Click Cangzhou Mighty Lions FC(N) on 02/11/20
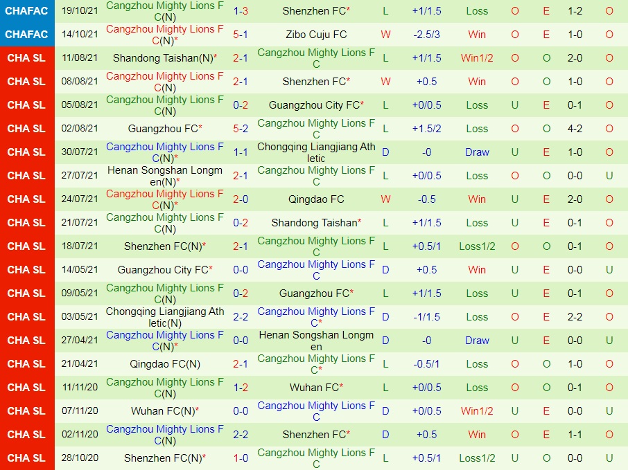Image resolution: width=628 pixels, height=470 pixels. pyautogui.click(x=164, y=435)
